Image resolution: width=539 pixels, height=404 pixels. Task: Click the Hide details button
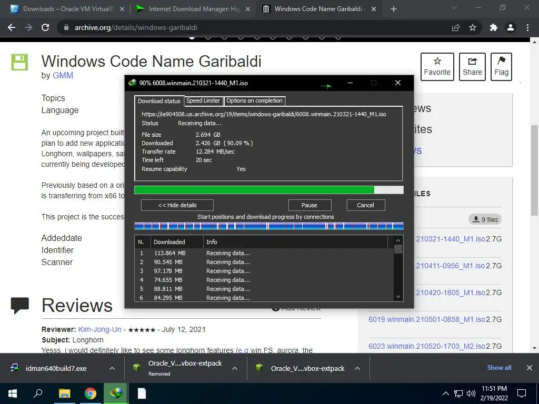(177, 205)
